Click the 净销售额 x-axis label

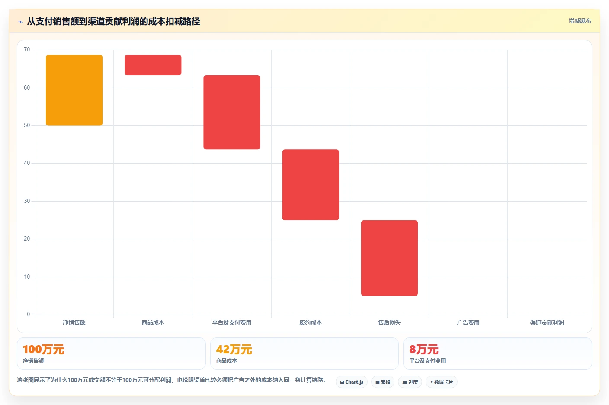[x=74, y=322]
